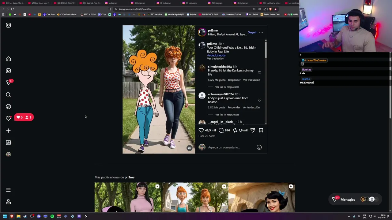Open STC Set Prices bookmark
This screenshot has height=220, width=392.
155,14
